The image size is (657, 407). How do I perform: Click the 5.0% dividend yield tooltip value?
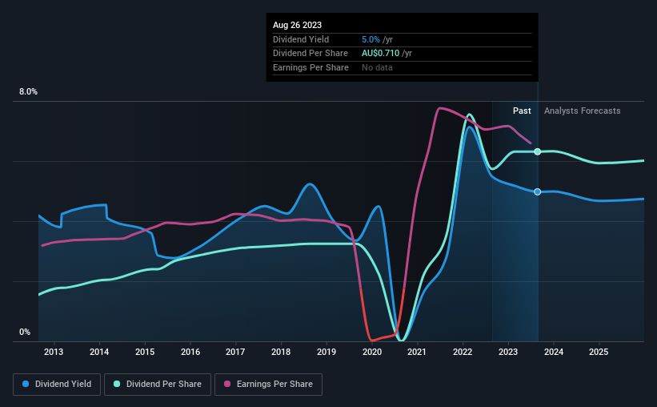371,39
